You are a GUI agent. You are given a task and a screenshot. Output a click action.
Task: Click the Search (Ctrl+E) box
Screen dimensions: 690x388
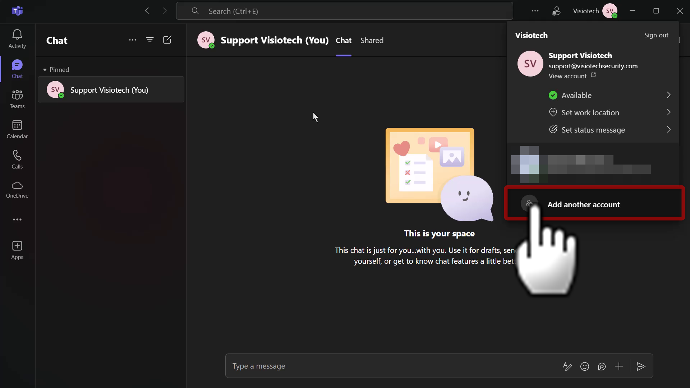click(x=344, y=11)
